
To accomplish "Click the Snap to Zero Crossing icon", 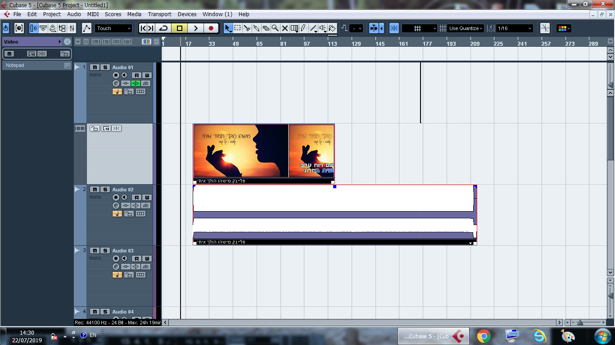I will tap(545, 28).
